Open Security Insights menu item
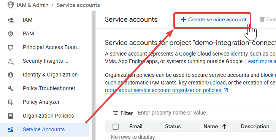Image resolution: width=276 pixels, height=140 pixels. [x=45, y=61]
